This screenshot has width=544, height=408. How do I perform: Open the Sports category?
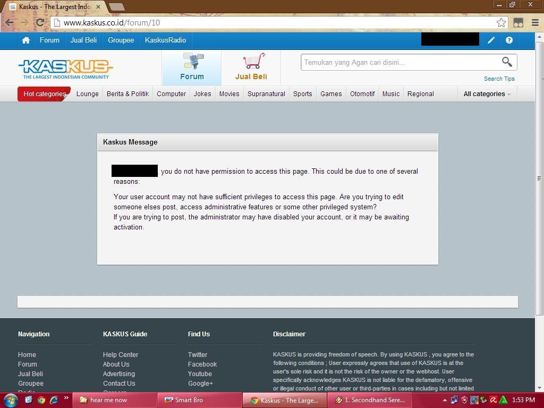(302, 94)
